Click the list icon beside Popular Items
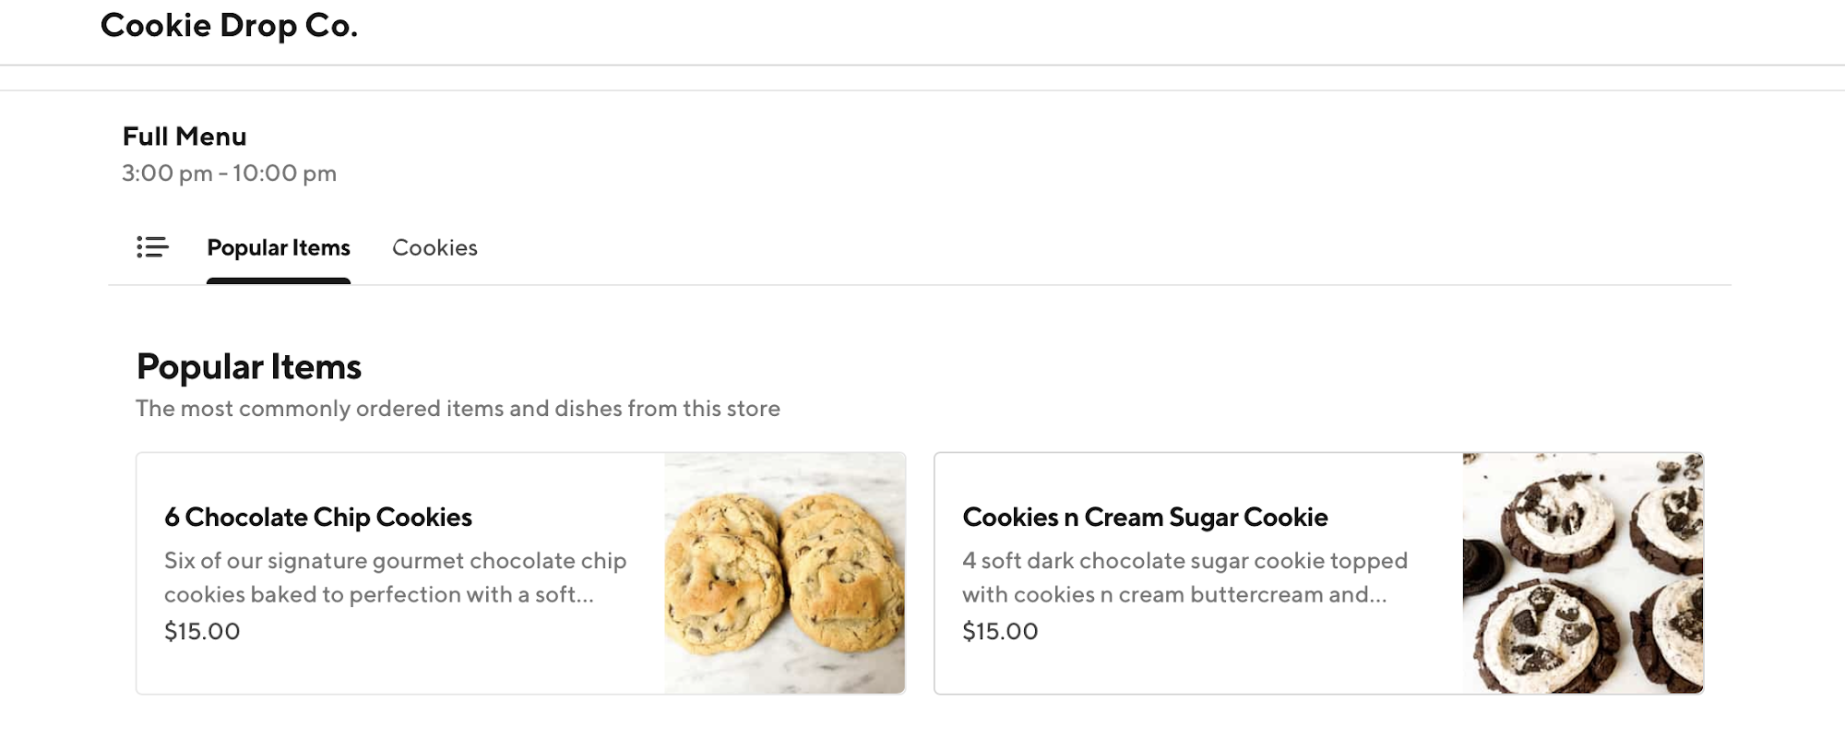Viewport: 1845px width, 751px height. pos(152,247)
